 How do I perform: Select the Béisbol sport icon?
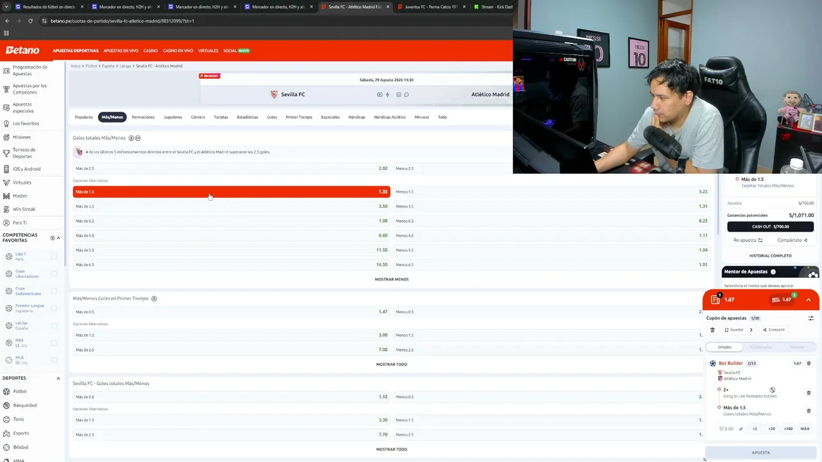7,447
